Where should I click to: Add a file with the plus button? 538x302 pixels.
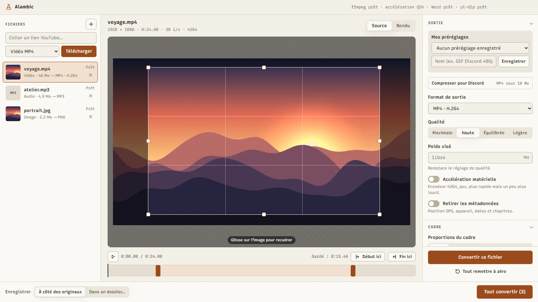point(91,24)
